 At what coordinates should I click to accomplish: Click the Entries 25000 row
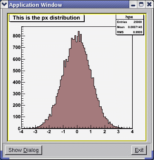(x=129, y=22)
